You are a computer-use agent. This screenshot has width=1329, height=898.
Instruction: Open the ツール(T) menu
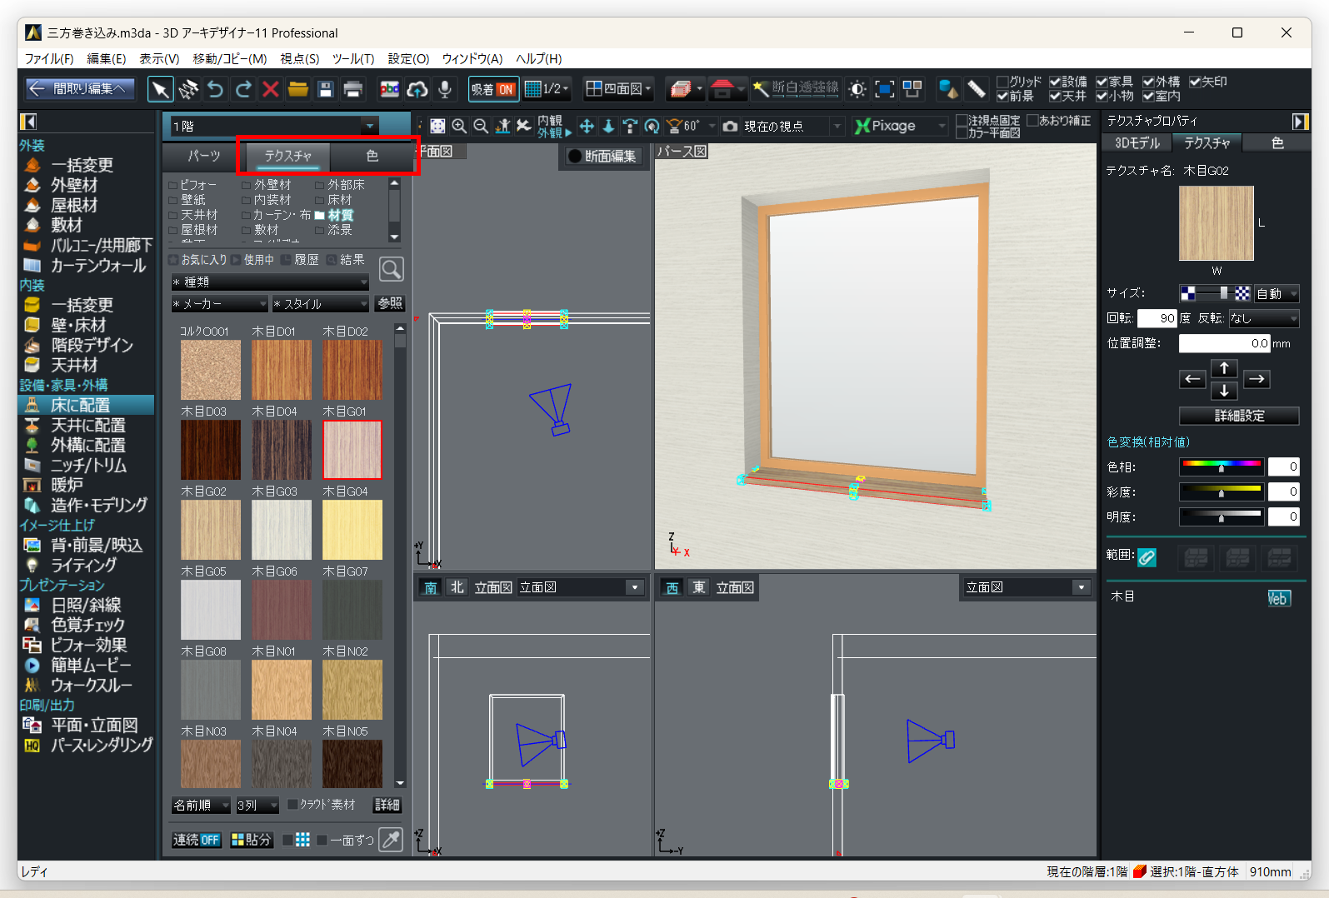[353, 58]
